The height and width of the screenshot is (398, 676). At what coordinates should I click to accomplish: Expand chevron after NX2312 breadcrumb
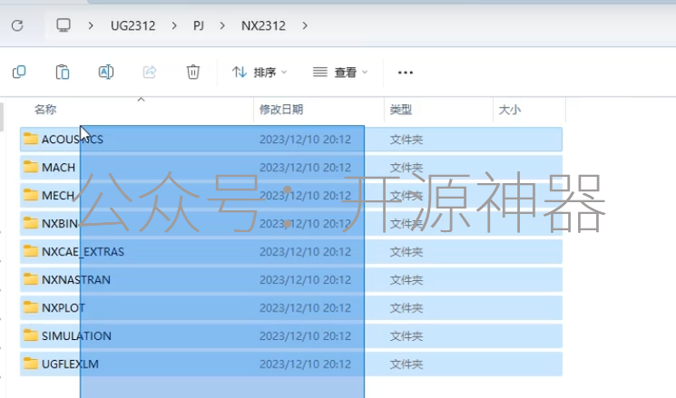pos(305,26)
